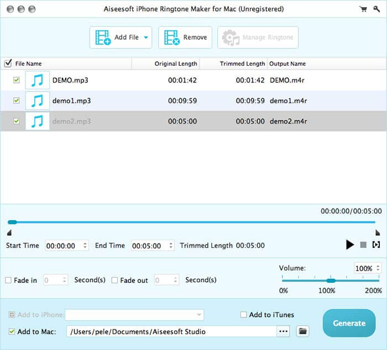This screenshot has height=350, width=387.
Task: Click the play-trimmed-segment bracket icon
Action: click(x=376, y=245)
